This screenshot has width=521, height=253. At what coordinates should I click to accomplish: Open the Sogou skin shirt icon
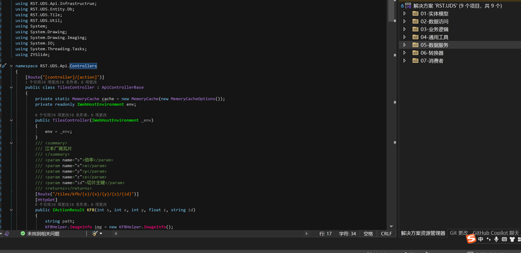click(x=512, y=239)
